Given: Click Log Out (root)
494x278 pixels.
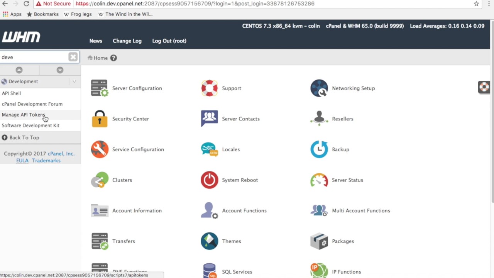Looking at the screenshot, I should point(169,41).
